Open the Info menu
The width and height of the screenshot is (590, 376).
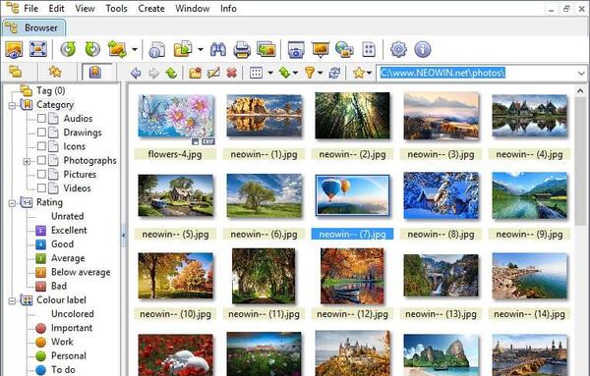coord(228,8)
